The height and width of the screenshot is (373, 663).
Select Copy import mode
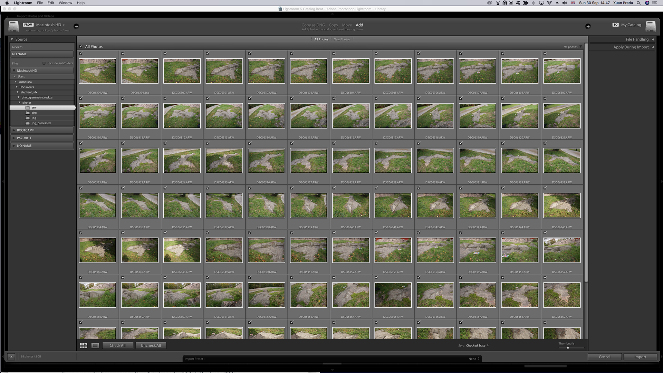tap(333, 25)
